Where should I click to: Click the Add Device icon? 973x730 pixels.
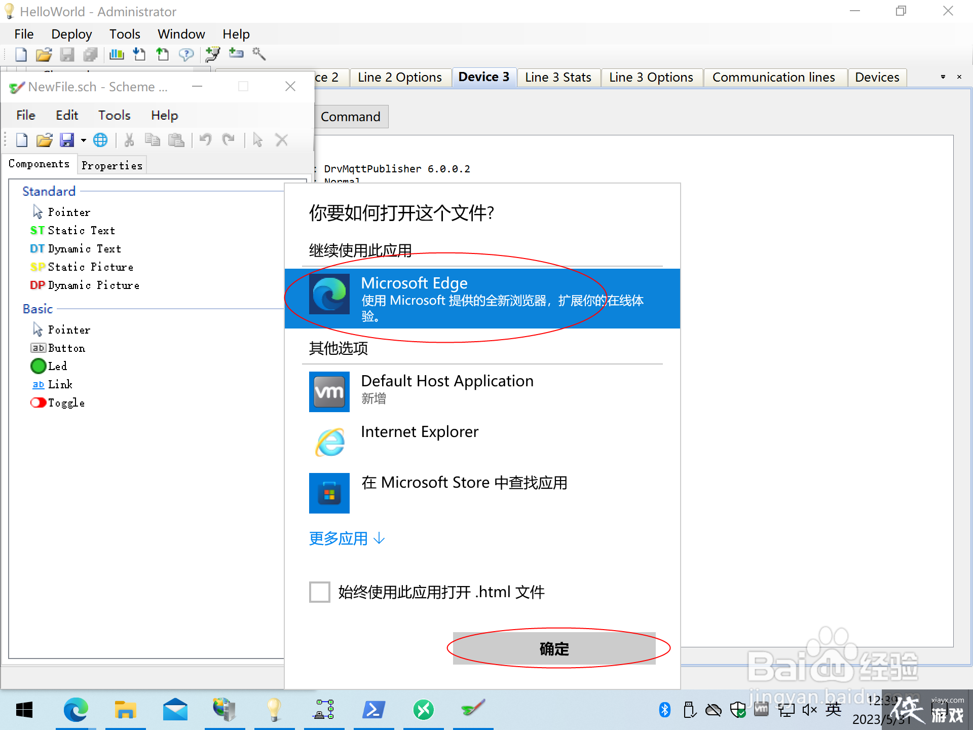236,53
